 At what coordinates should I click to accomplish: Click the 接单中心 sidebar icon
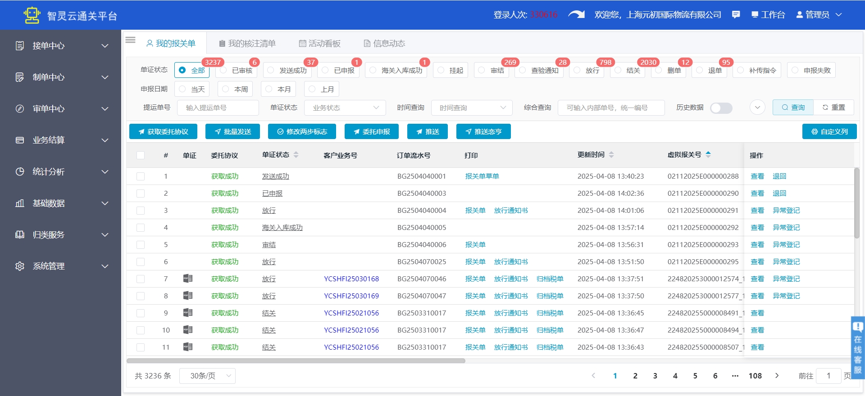pyautogui.click(x=20, y=45)
